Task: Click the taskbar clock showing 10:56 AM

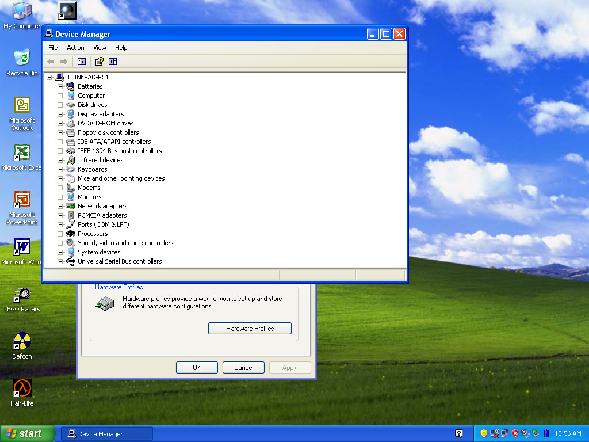Action: coord(568,433)
